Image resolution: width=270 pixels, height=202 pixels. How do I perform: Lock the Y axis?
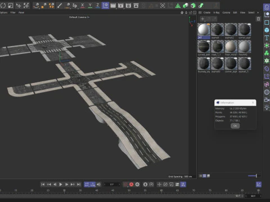[x=90, y=6]
